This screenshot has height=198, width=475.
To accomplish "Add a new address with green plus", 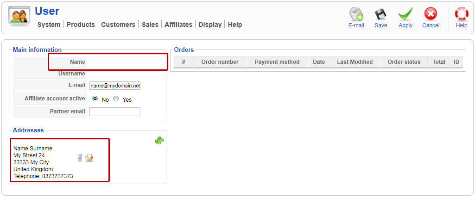I will pos(159,141).
